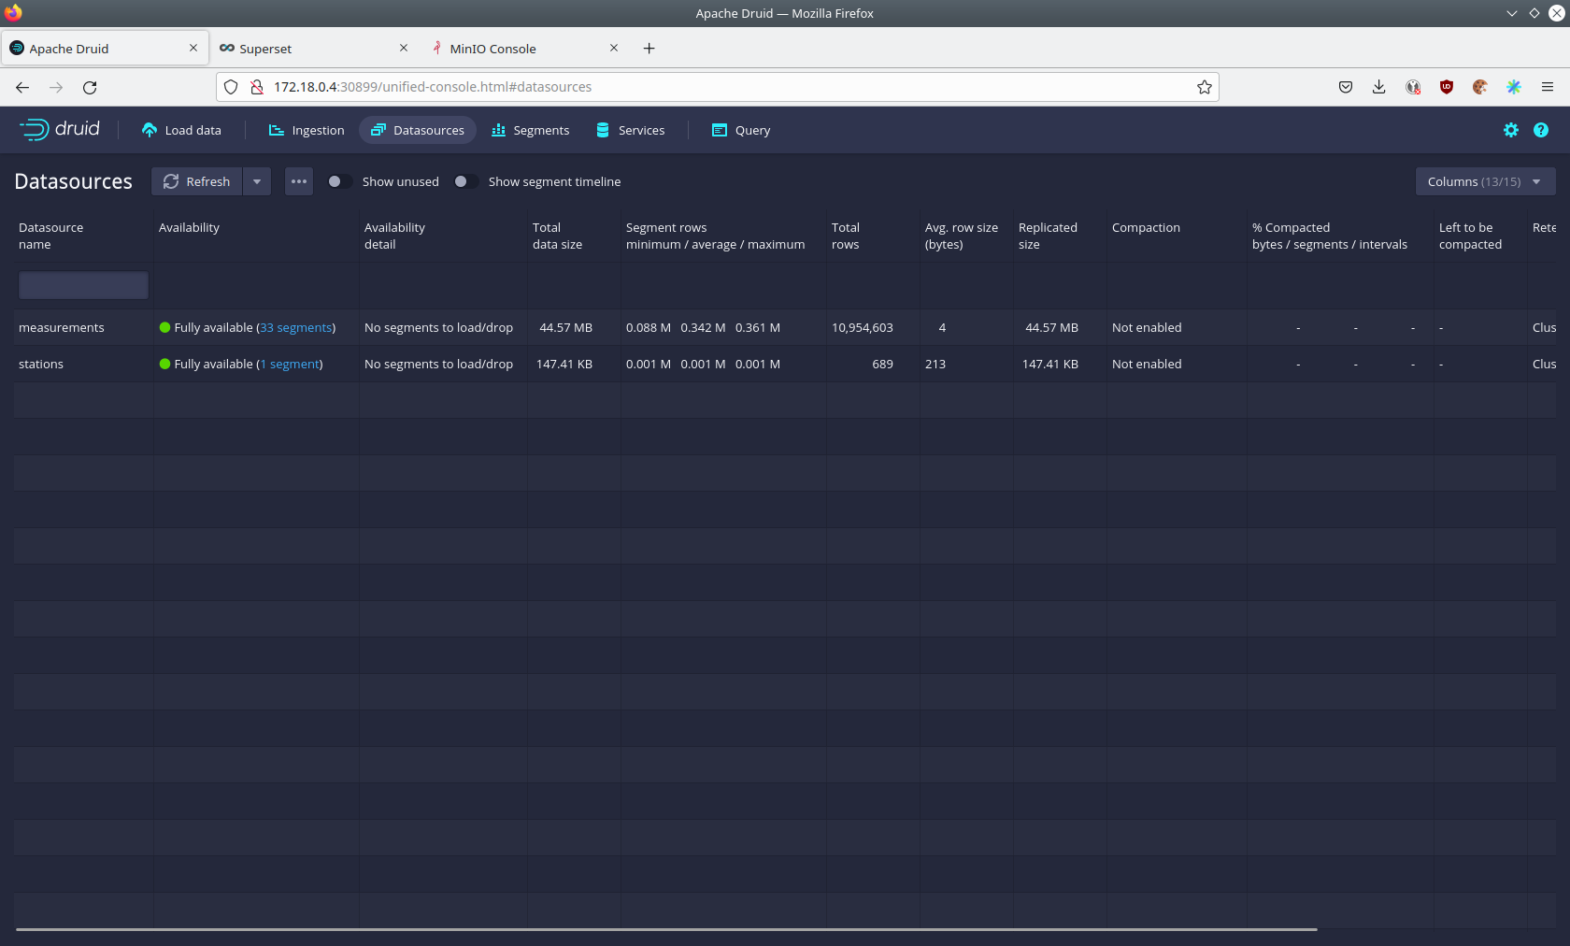This screenshot has width=1570, height=946.
Task: Bookmark this page with star icon
Action: [1204, 87]
